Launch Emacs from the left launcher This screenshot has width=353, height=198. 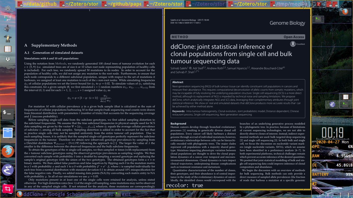pos(8,170)
